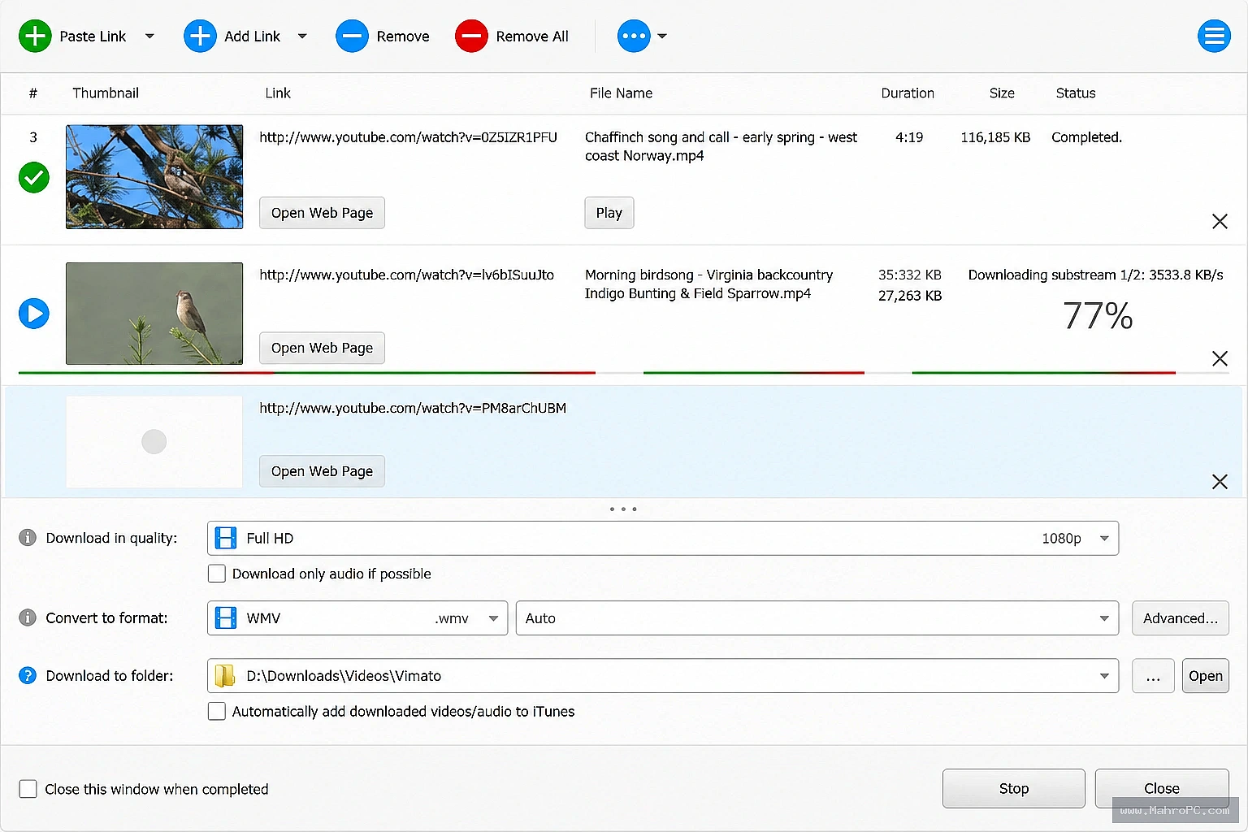This screenshot has width=1248, height=832.
Task: Click the Full HD film icon
Action: (226, 538)
